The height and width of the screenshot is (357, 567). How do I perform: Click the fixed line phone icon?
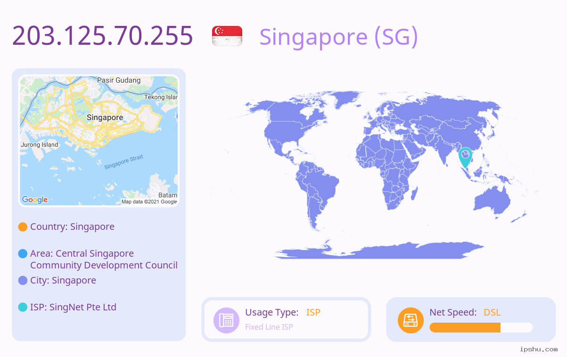[x=226, y=320]
